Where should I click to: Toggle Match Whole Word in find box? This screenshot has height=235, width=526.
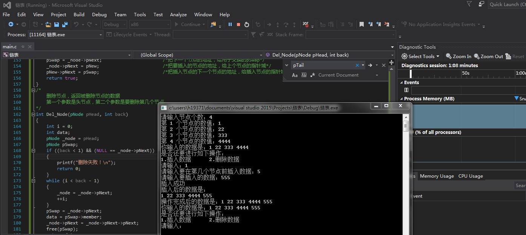pos(304,75)
